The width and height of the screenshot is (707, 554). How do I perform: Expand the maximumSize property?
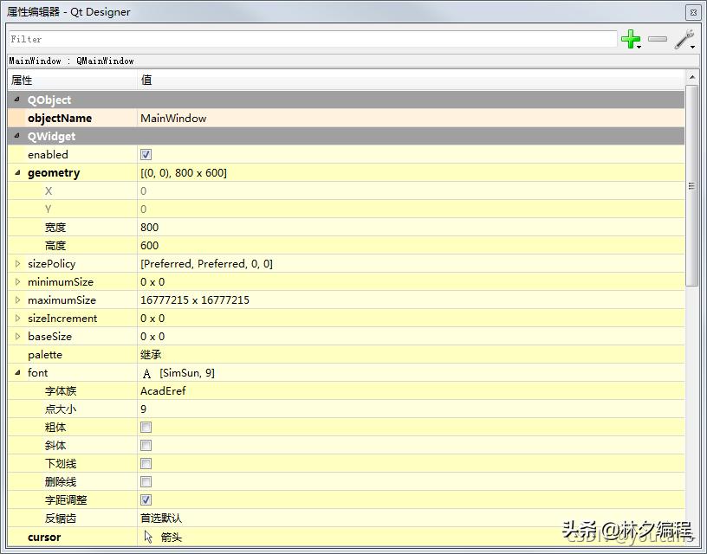pos(17,300)
